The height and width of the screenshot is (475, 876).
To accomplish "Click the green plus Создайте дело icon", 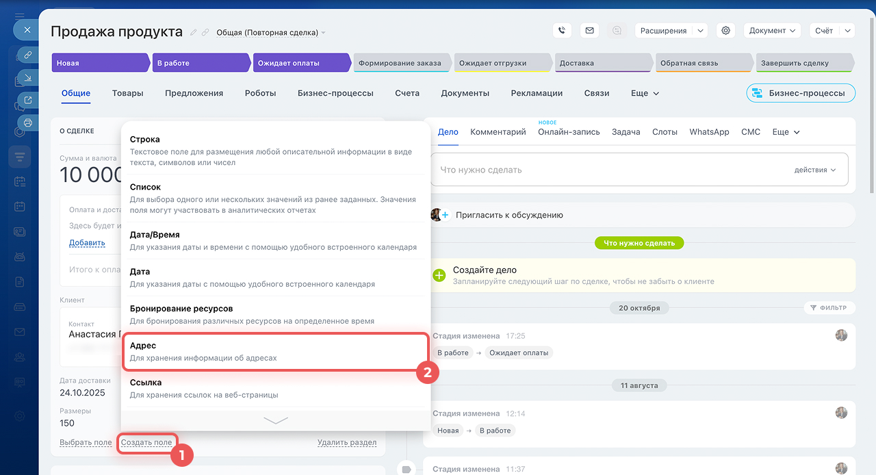I will (x=439, y=275).
